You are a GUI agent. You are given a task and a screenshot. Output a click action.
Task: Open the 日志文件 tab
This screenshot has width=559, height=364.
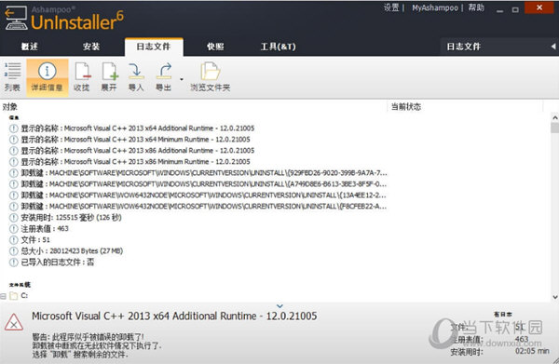click(154, 47)
